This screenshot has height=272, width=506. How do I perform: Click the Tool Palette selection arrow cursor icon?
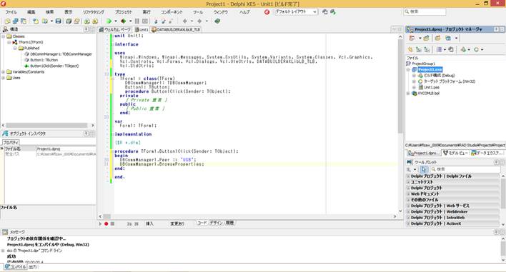424,169
